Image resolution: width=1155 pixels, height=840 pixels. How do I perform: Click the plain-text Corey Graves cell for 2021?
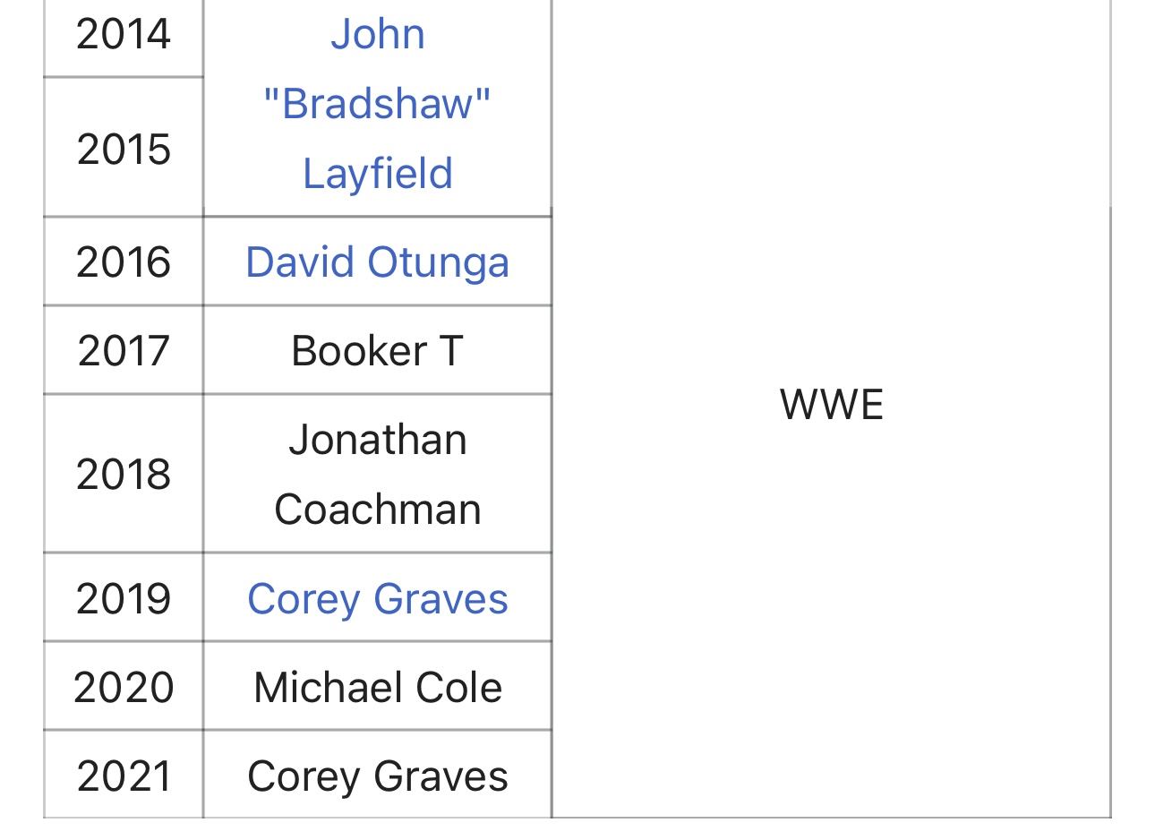point(377,775)
